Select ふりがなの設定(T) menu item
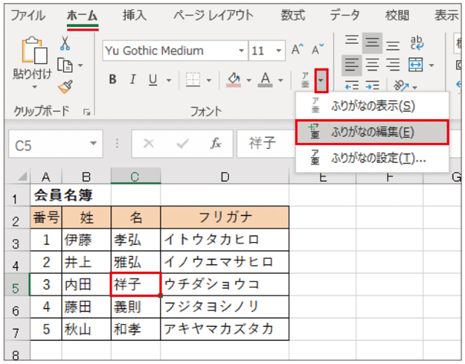Viewport: 465px width, 364px height. 372,158
